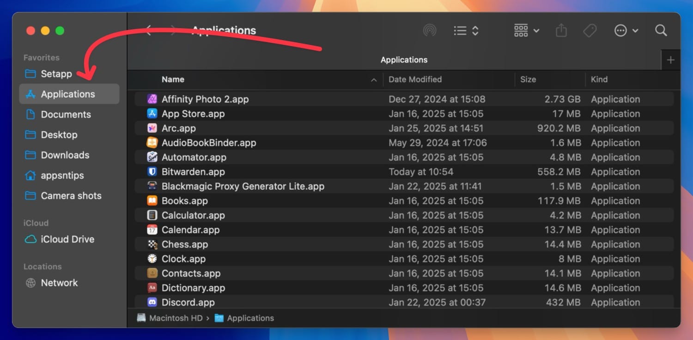Click Macintosh HD in path bar
Image resolution: width=693 pixels, height=340 pixels.
tap(175, 318)
